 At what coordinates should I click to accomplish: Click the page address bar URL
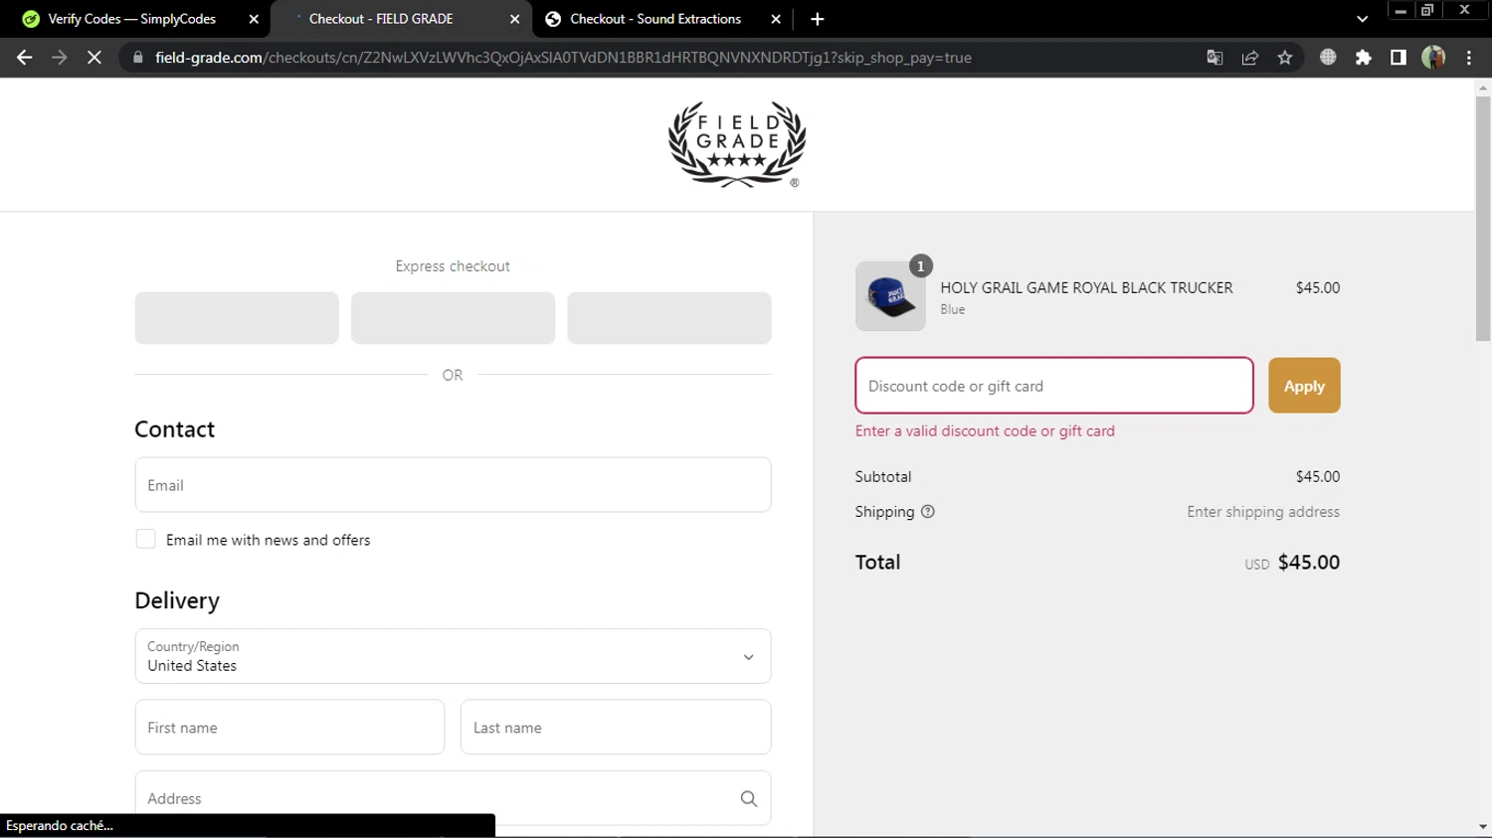pyautogui.click(x=563, y=58)
